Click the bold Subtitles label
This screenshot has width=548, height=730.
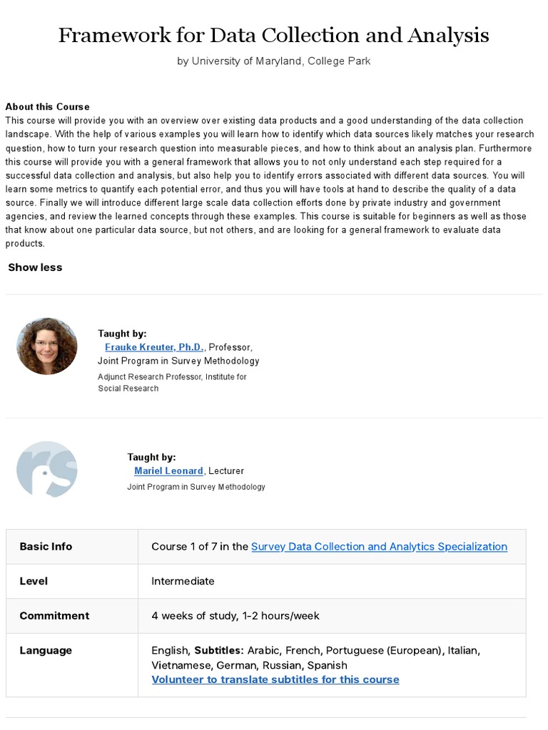pyautogui.click(x=219, y=650)
